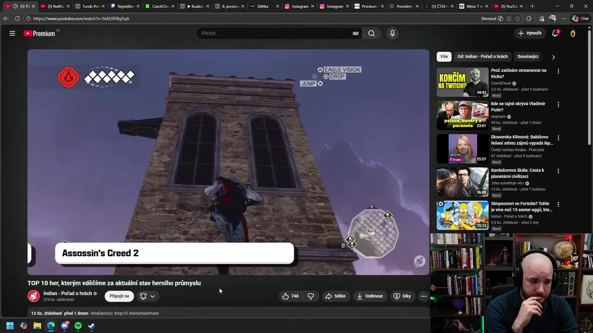This screenshot has width=593, height=333.
Task: Switch to the Prezident browser tab
Action: click(404, 6)
